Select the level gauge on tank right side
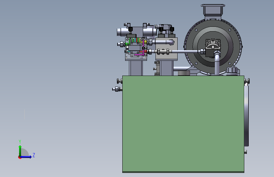Viewport: 274px width, 177px height. click(x=247, y=115)
